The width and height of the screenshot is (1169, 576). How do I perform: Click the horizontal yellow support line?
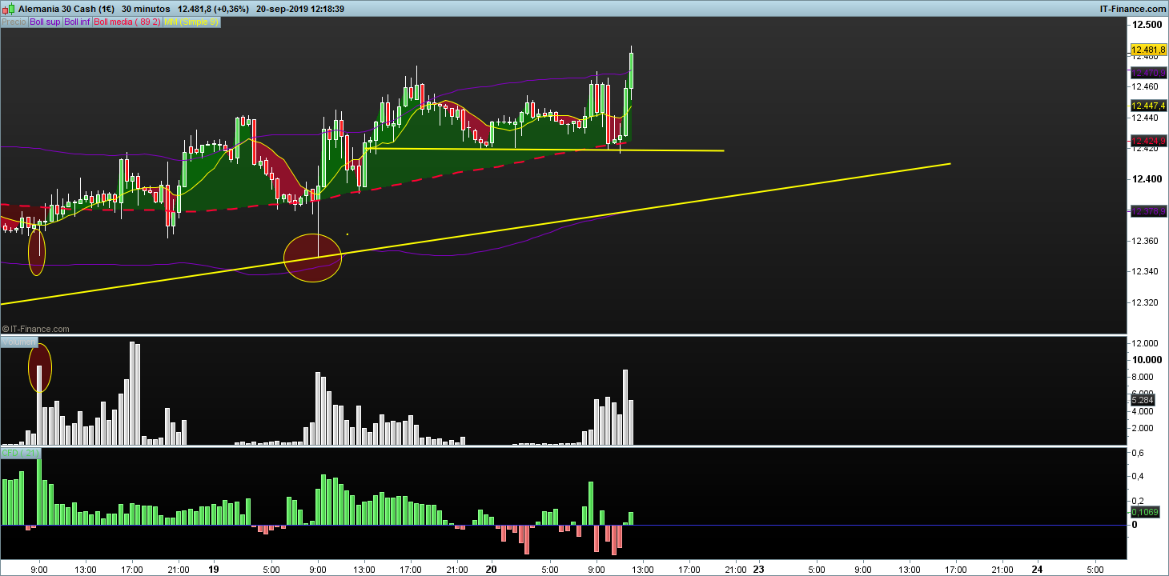[x=544, y=150]
